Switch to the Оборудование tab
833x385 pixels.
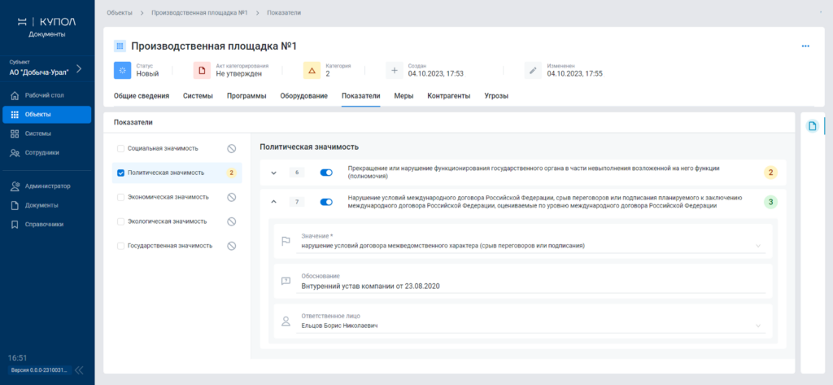[x=304, y=96]
